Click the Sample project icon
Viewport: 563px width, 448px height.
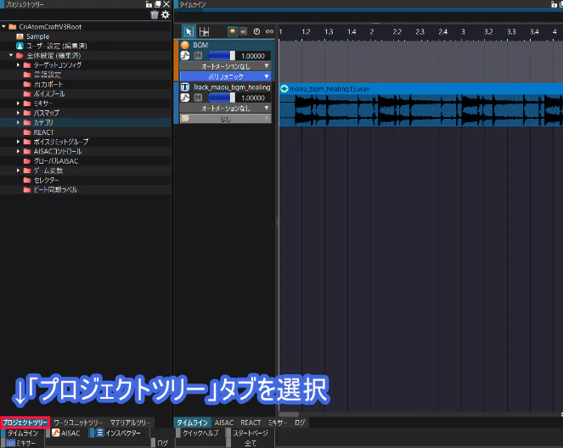20,36
